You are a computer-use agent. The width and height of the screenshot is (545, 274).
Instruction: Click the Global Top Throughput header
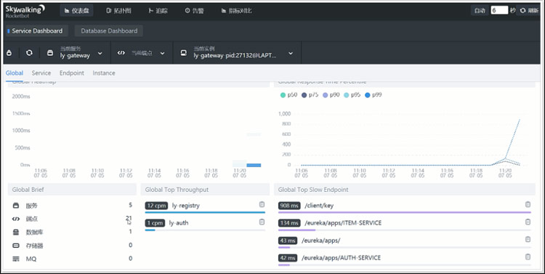(205, 190)
